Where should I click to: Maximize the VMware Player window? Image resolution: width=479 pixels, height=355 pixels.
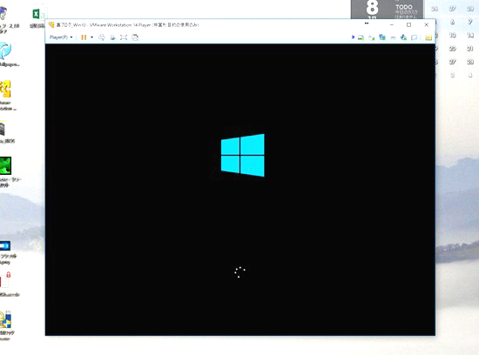pyautogui.click(x=408, y=24)
